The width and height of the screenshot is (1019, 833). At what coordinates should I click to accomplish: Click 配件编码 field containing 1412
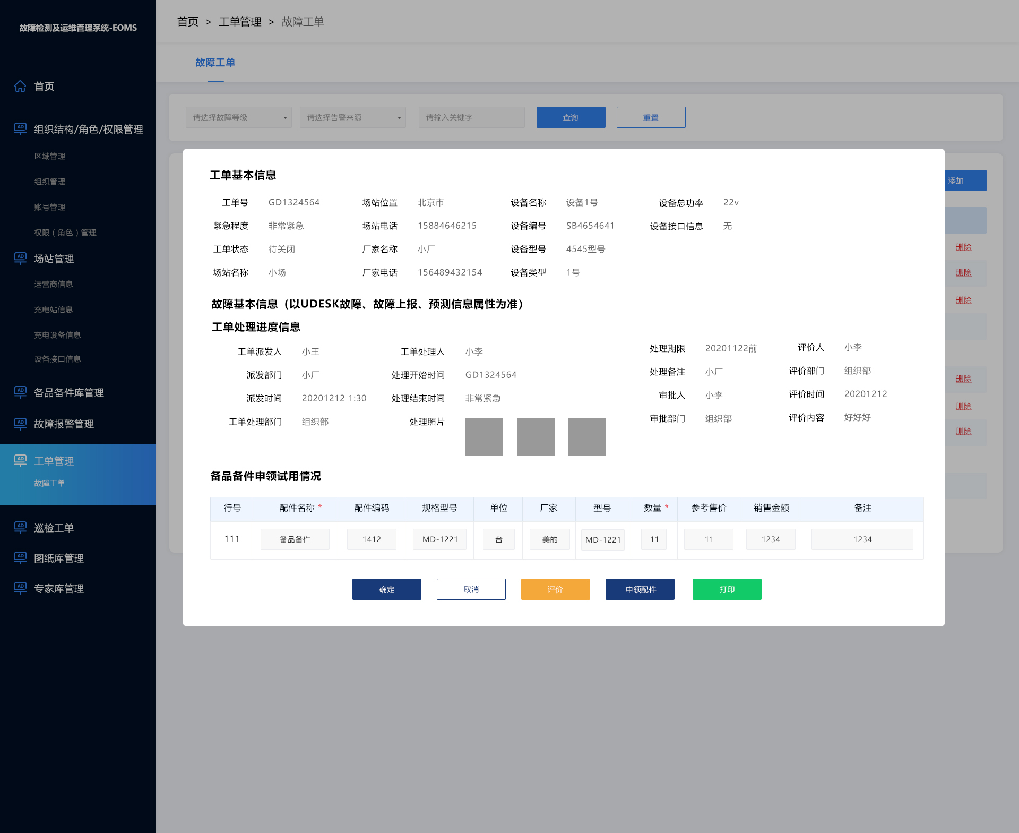point(372,539)
